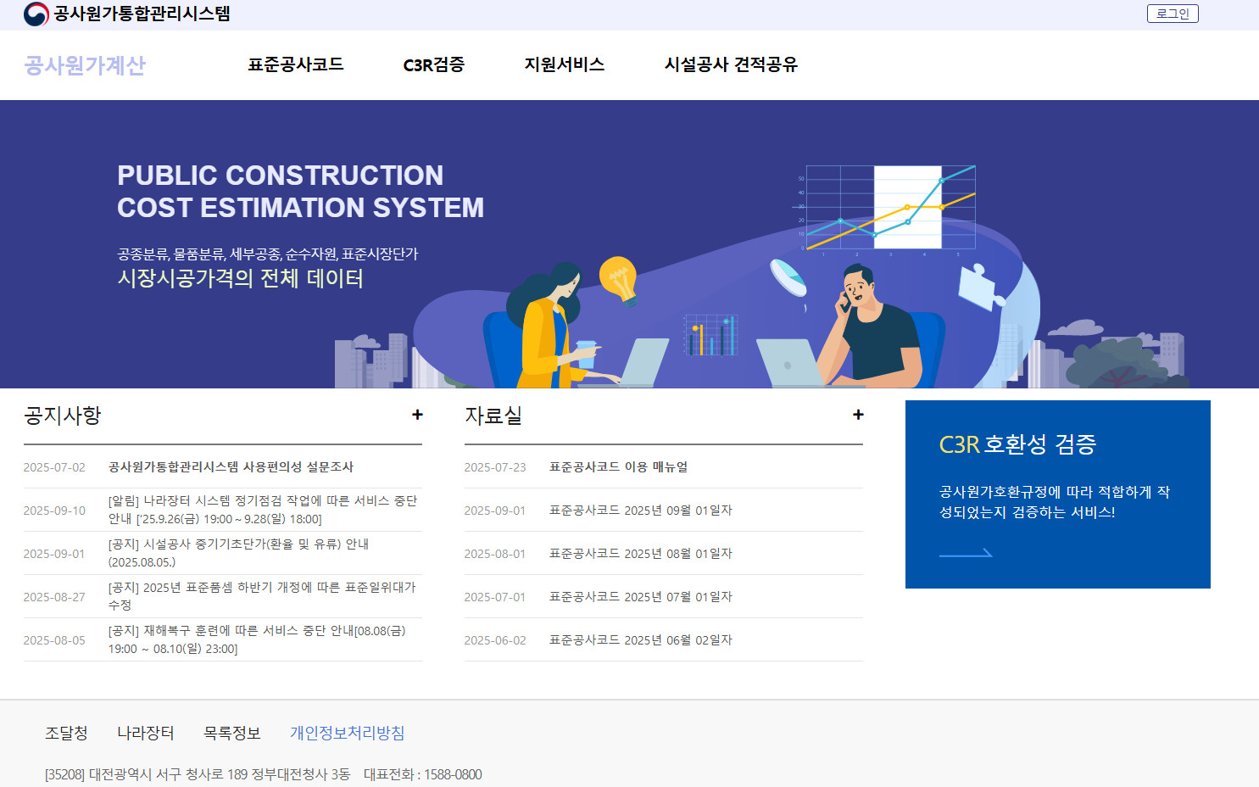Open the C3R검증 menu

pos(435,64)
